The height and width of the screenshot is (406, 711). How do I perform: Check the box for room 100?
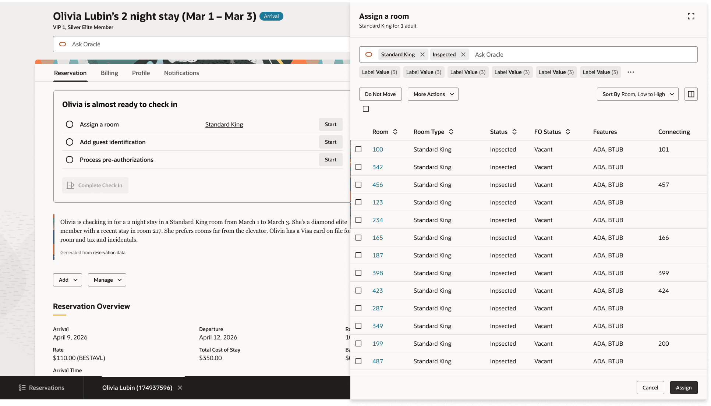358,149
